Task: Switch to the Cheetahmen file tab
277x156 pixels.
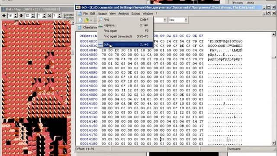Action: coord(87,27)
